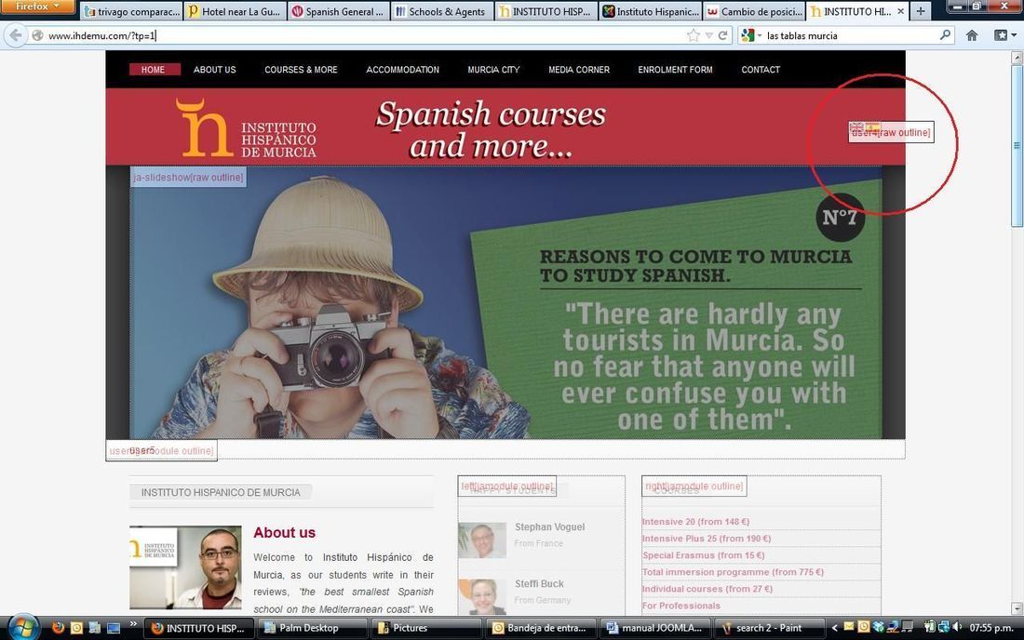The width and height of the screenshot is (1024, 640).
Task: Open the bookmarks menu button
Action: tap(1004, 35)
